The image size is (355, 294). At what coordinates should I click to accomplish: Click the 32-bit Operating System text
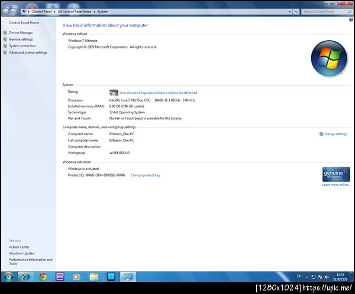tap(127, 112)
